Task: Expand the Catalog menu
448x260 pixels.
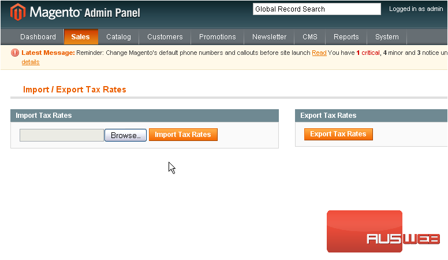Action: pyautogui.click(x=118, y=37)
